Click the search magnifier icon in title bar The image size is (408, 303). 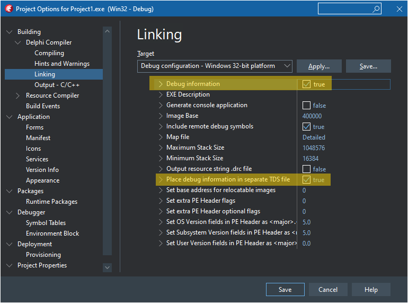[376, 8]
